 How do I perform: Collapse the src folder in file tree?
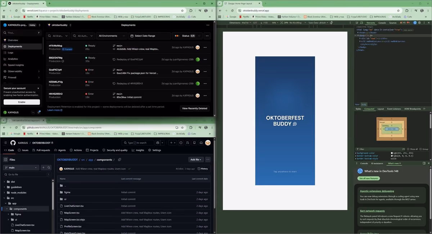coord(4,198)
